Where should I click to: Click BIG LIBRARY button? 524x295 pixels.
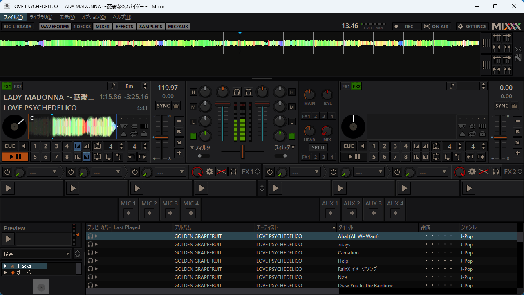pos(18,26)
